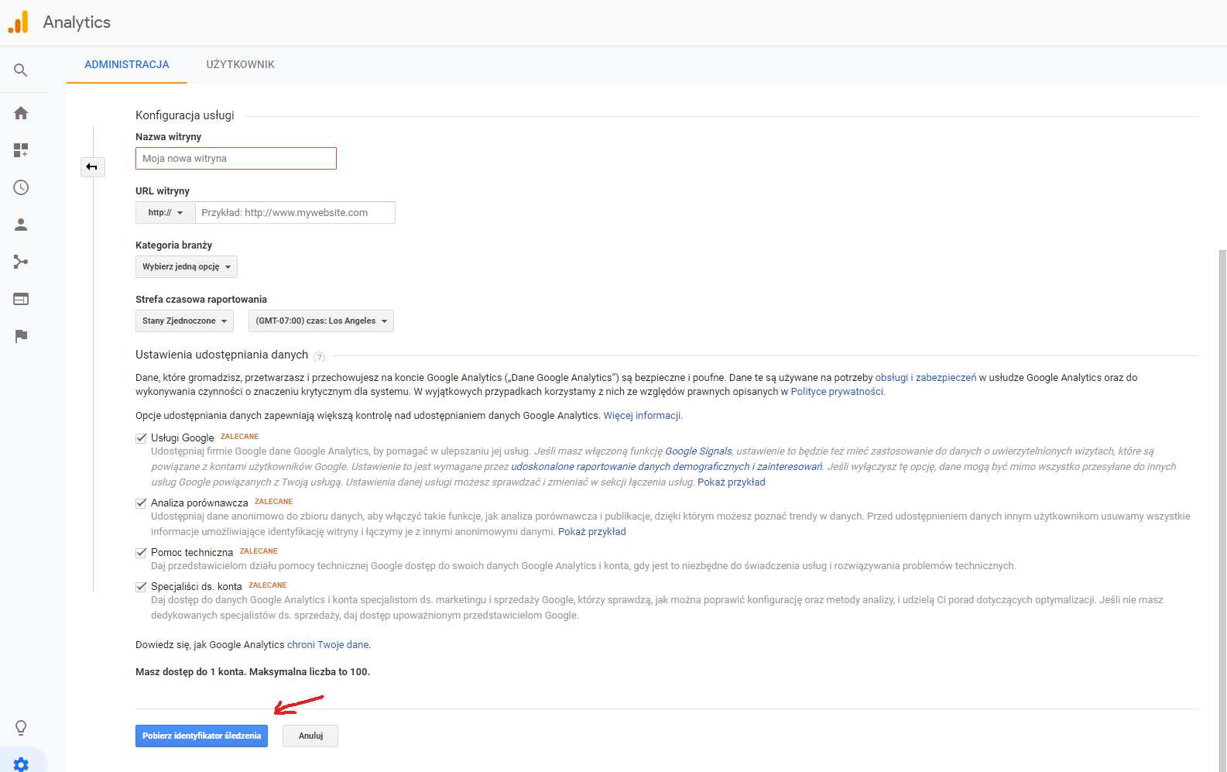Open the search icon in sidebar
1227x772 pixels.
point(21,70)
